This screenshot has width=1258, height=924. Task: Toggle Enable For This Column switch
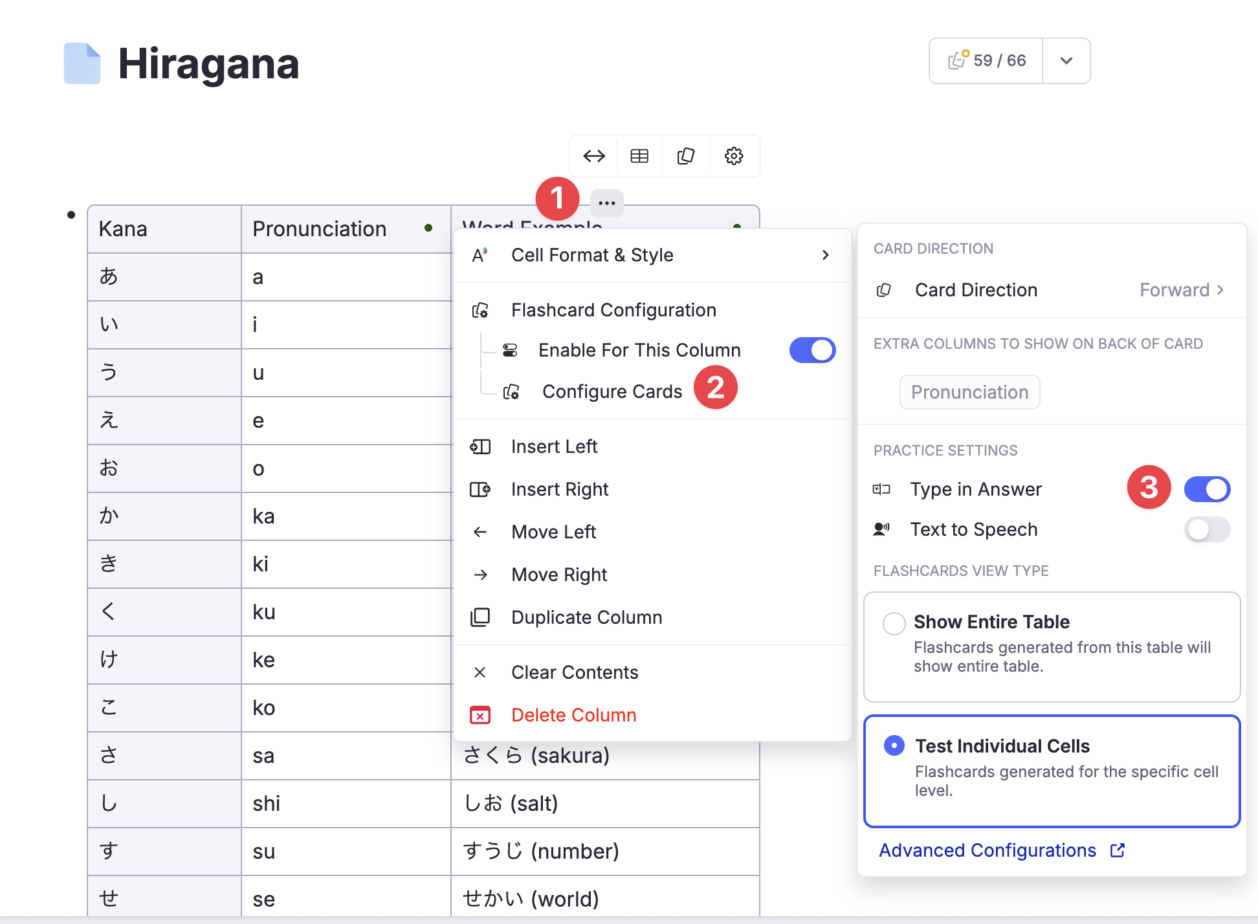click(812, 350)
